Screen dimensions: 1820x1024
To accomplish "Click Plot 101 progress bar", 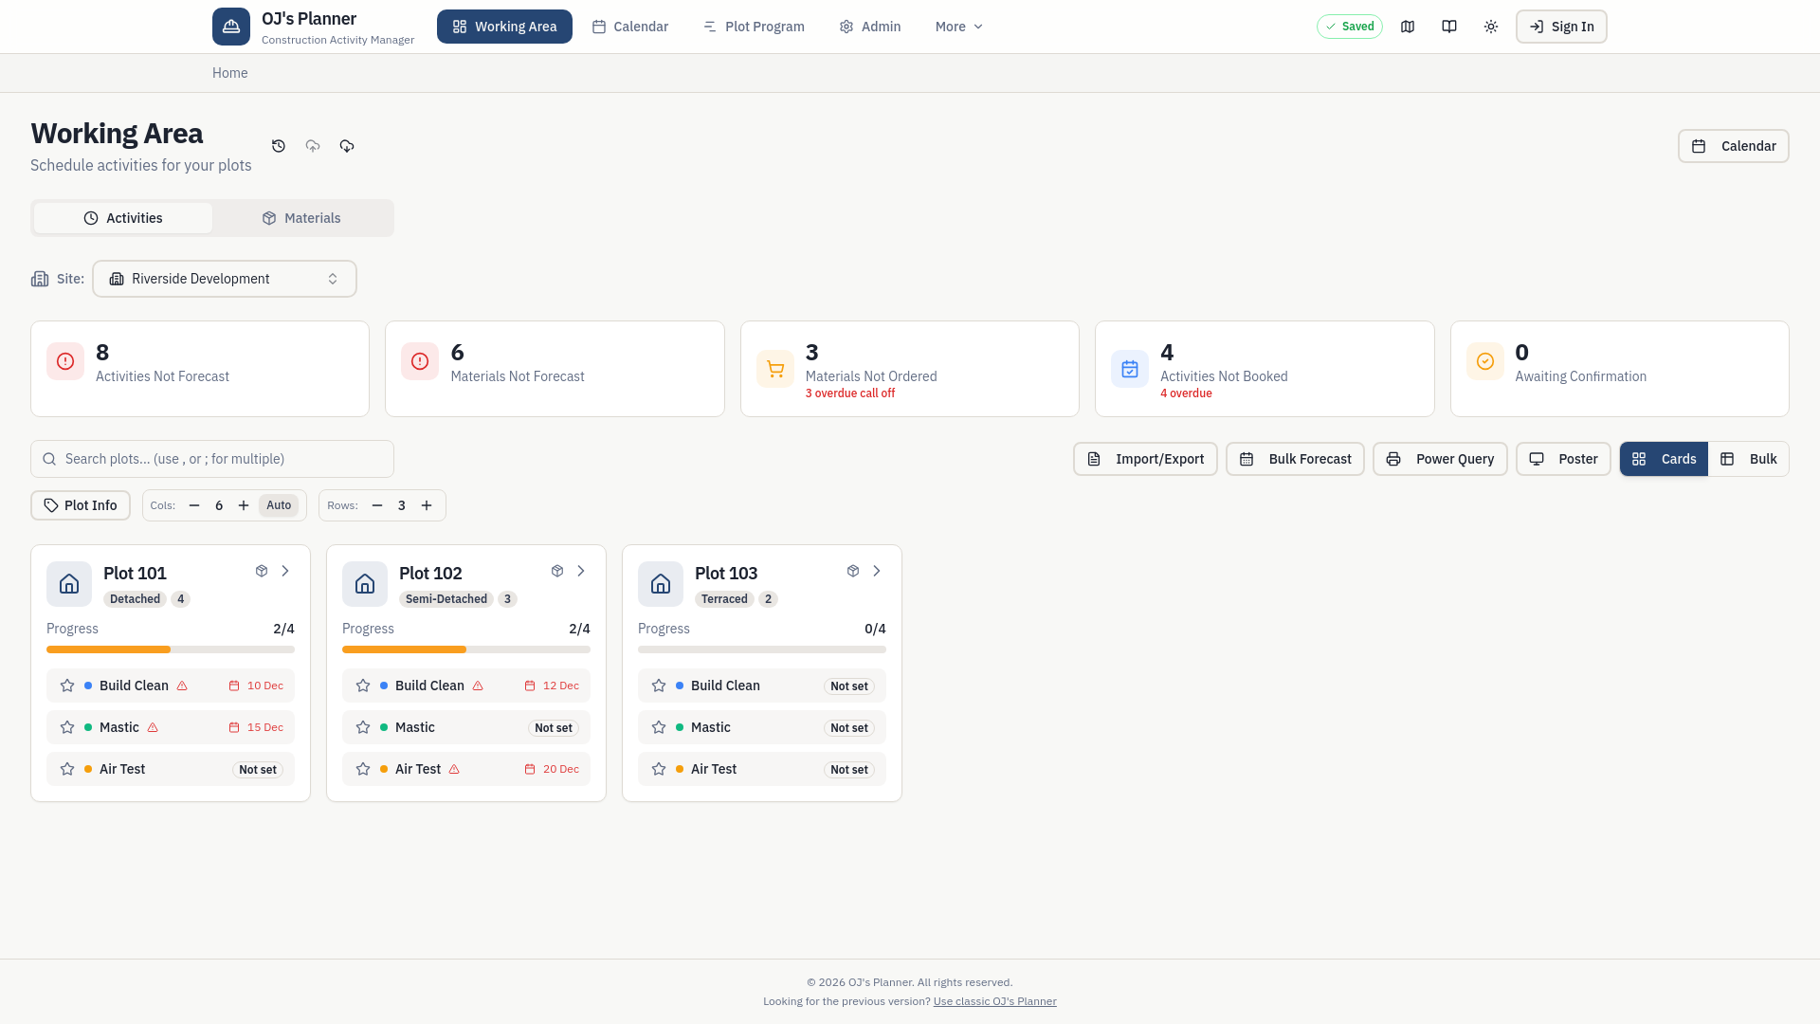I will click(x=171, y=649).
